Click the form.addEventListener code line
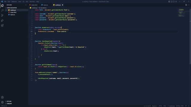Viewport: 191px width, 107px height. point(52,73)
